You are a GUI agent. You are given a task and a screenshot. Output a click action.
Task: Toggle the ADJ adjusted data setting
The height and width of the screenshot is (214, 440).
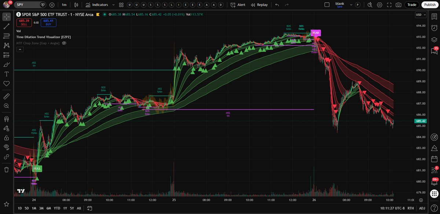[x=422, y=208]
